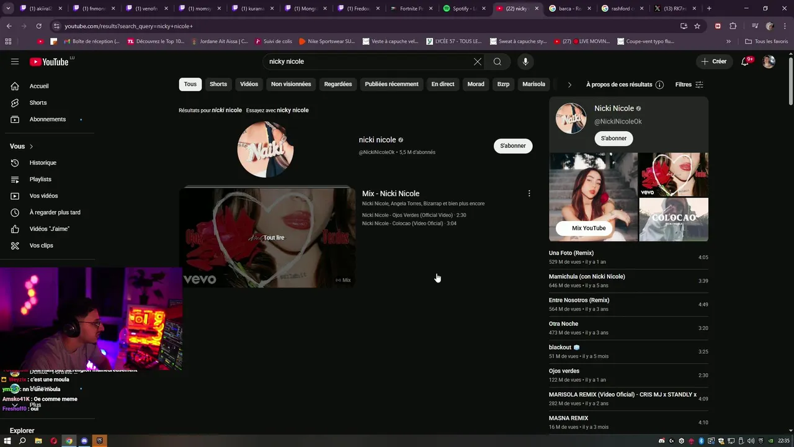794x447 pixels.
Task: Click the 'nicky nicole' suggestion link
Action: tap(292, 110)
